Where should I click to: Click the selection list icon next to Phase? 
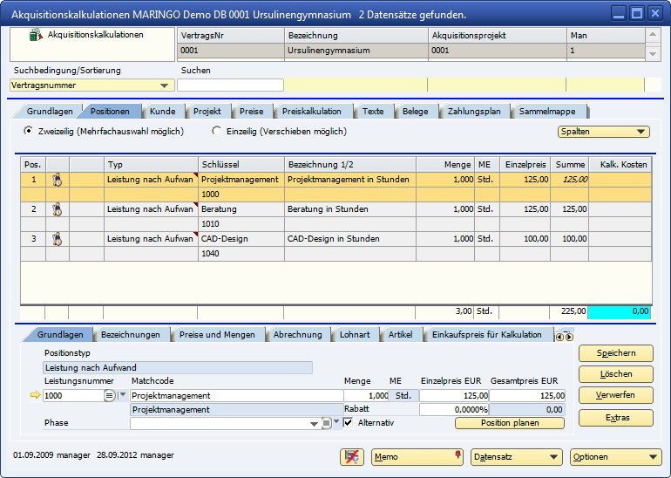pyautogui.click(x=326, y=423)
